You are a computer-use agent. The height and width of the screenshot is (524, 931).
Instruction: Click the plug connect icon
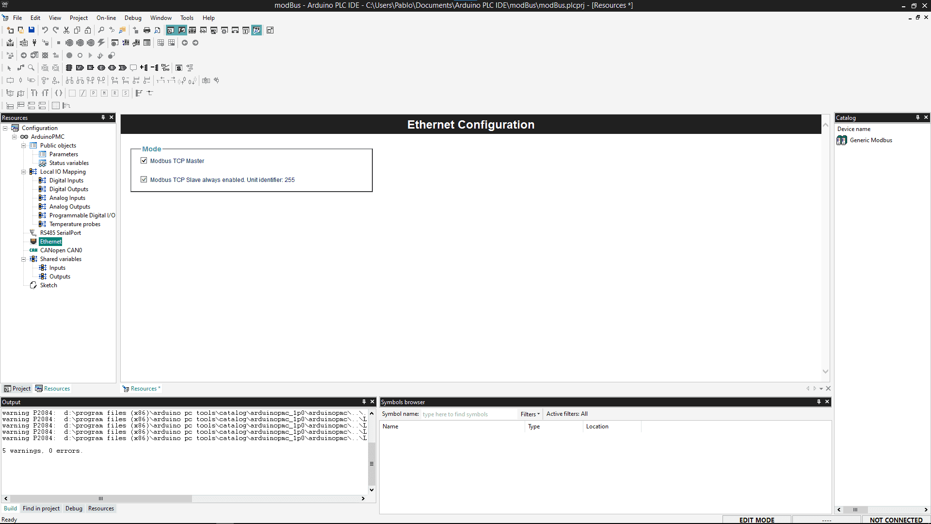34,43
